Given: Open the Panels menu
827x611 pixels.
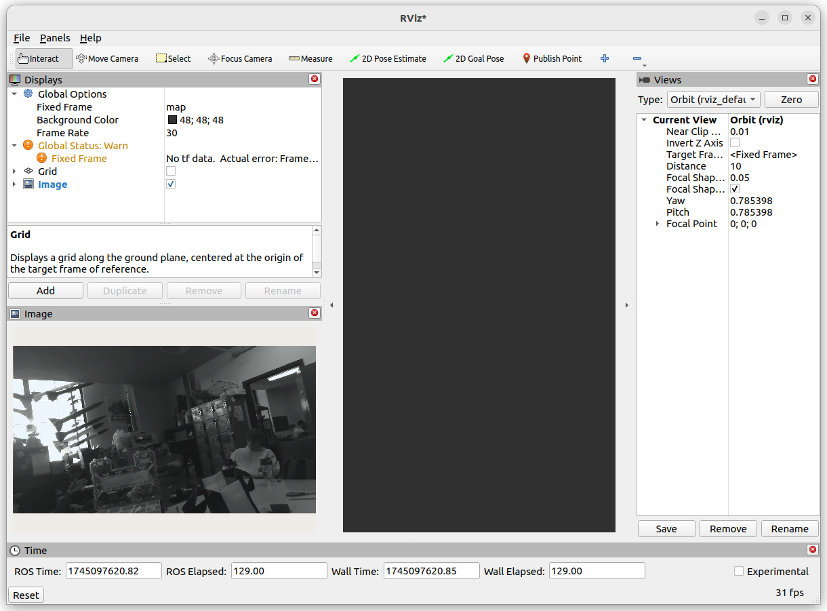Looking at the screenshot, I should (55, 38).
